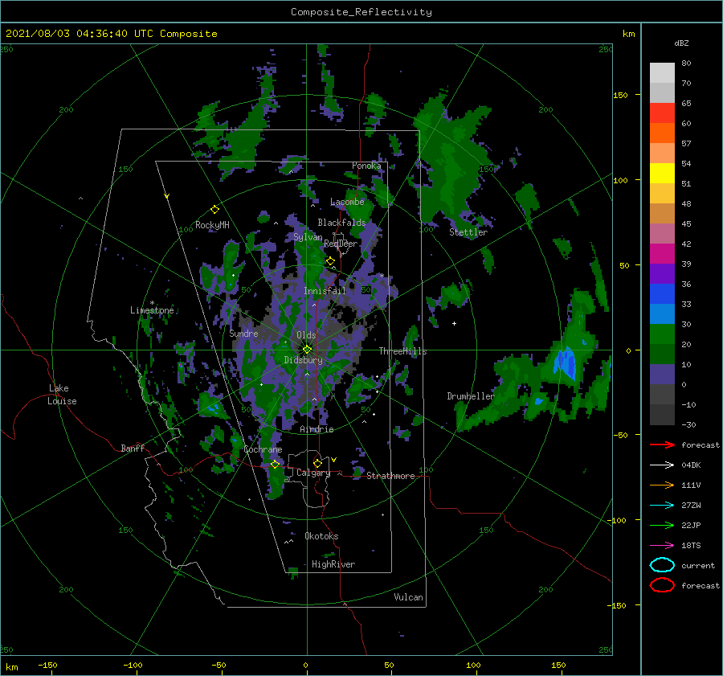Click the HighRiver label
The width and height of the screenshot is (723, 676).
pyautogui.click(x=333, y=564)
